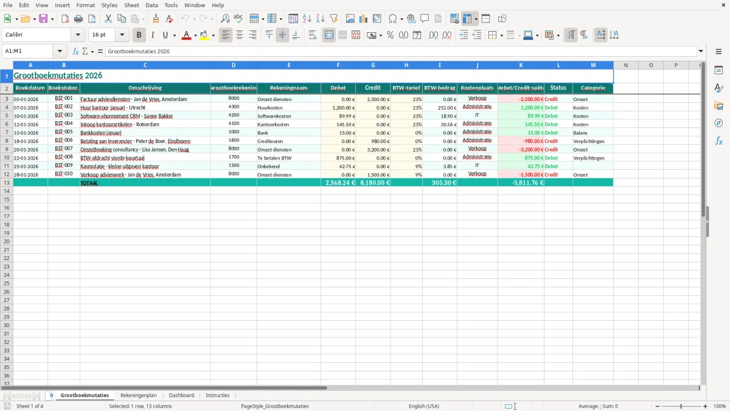Image resolution: width=730 pixels, height=411 pixels.
Task: Switch to the Dashboard sheet tab
Action: (x=181, y=395)
